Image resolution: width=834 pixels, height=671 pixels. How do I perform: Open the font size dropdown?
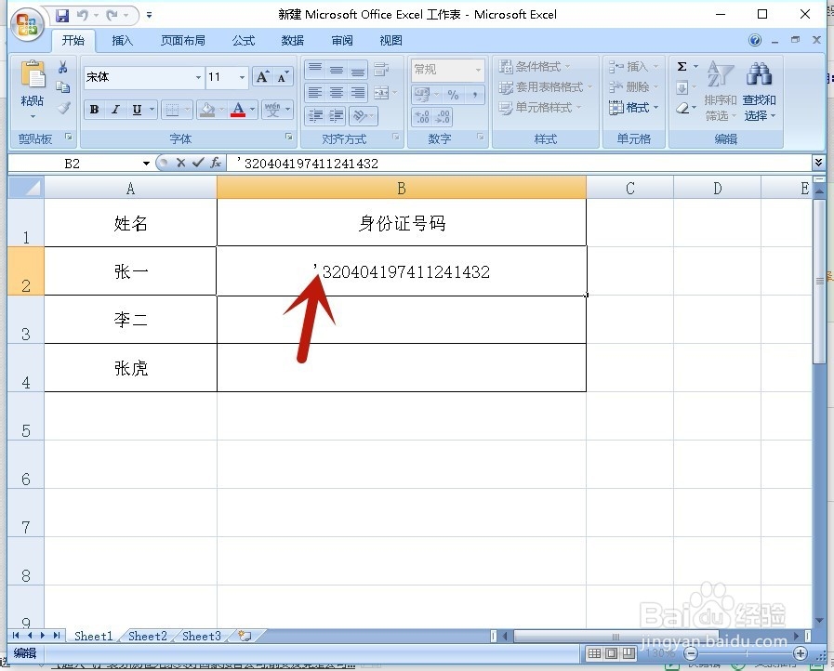click(x=242, y=78)
